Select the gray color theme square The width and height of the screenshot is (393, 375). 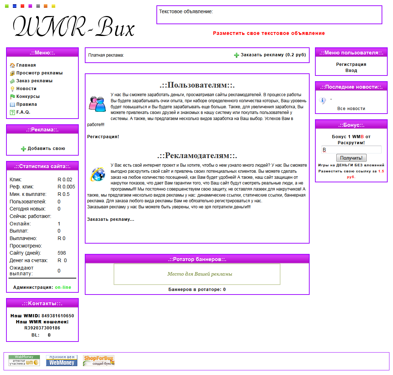[x=38, y=6]
